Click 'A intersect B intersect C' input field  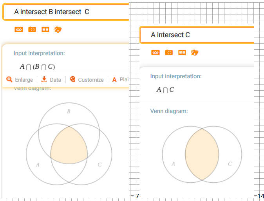[67, 12]
